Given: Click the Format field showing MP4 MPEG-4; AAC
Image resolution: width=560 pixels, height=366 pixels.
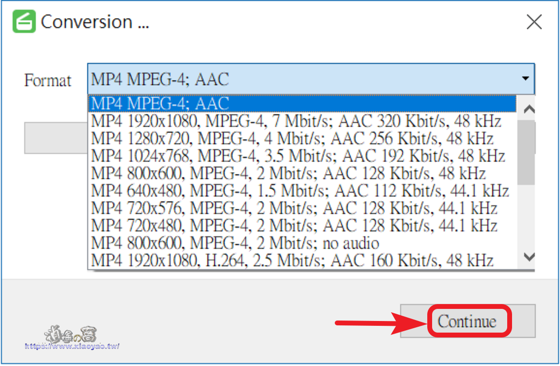Looking at the screenshot, I should click(311, 79).
